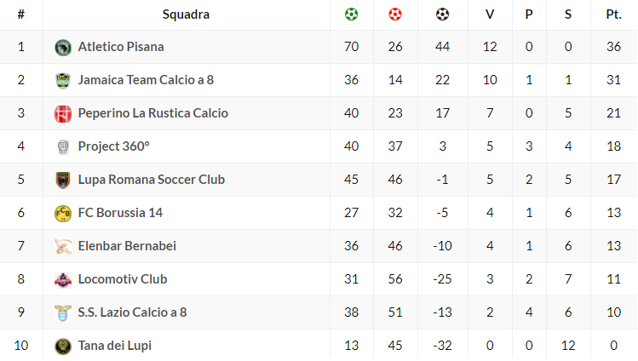Click the Jamaica Team Calcio a 8 logo
638x361 pixels.
coord(62,80)
